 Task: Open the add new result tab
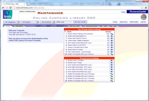pyautogui.click(x=75, y=26)
